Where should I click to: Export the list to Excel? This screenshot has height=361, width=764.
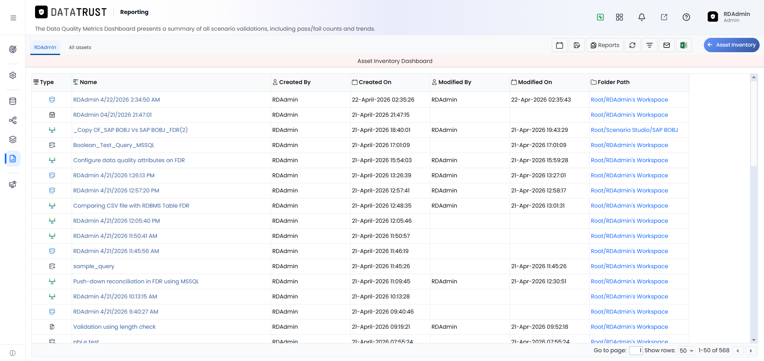[x=684, y=45]
